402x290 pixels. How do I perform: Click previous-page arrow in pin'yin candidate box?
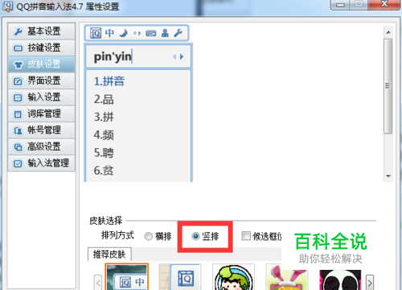point(174,56)
